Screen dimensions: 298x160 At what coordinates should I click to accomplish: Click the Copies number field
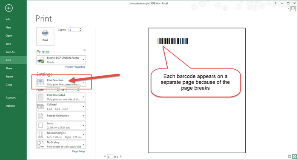[x=74, y=30]
